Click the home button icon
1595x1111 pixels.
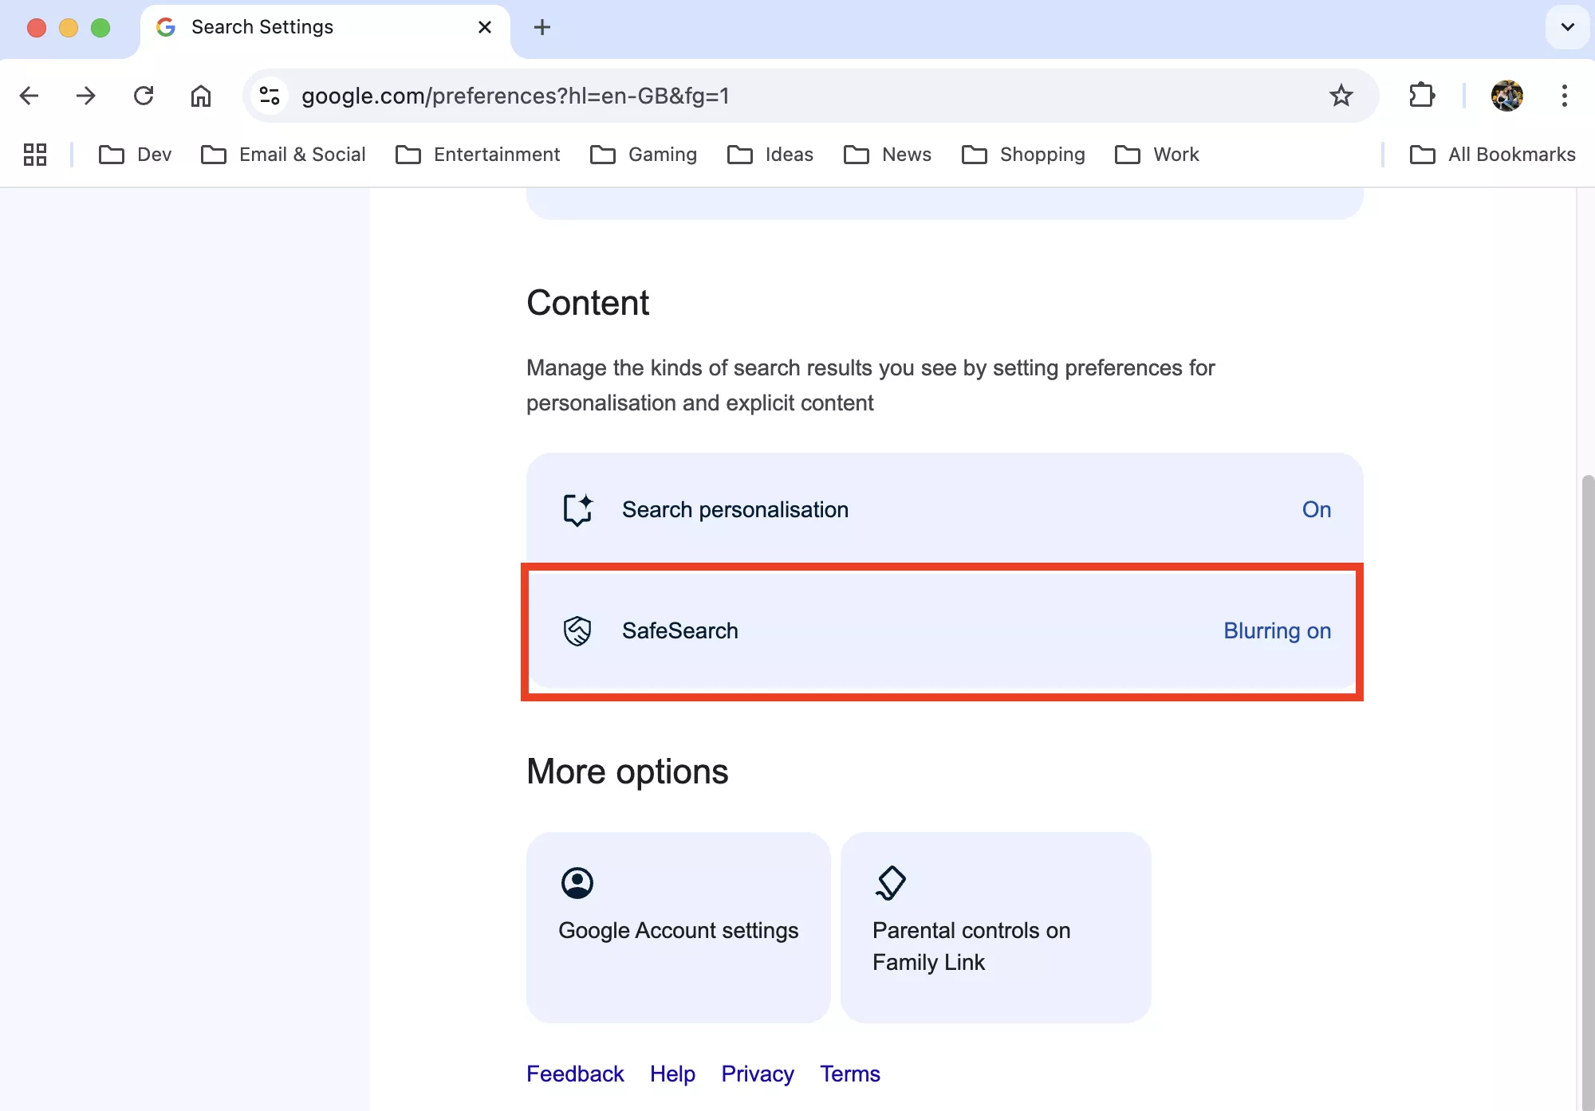(201, 96)
